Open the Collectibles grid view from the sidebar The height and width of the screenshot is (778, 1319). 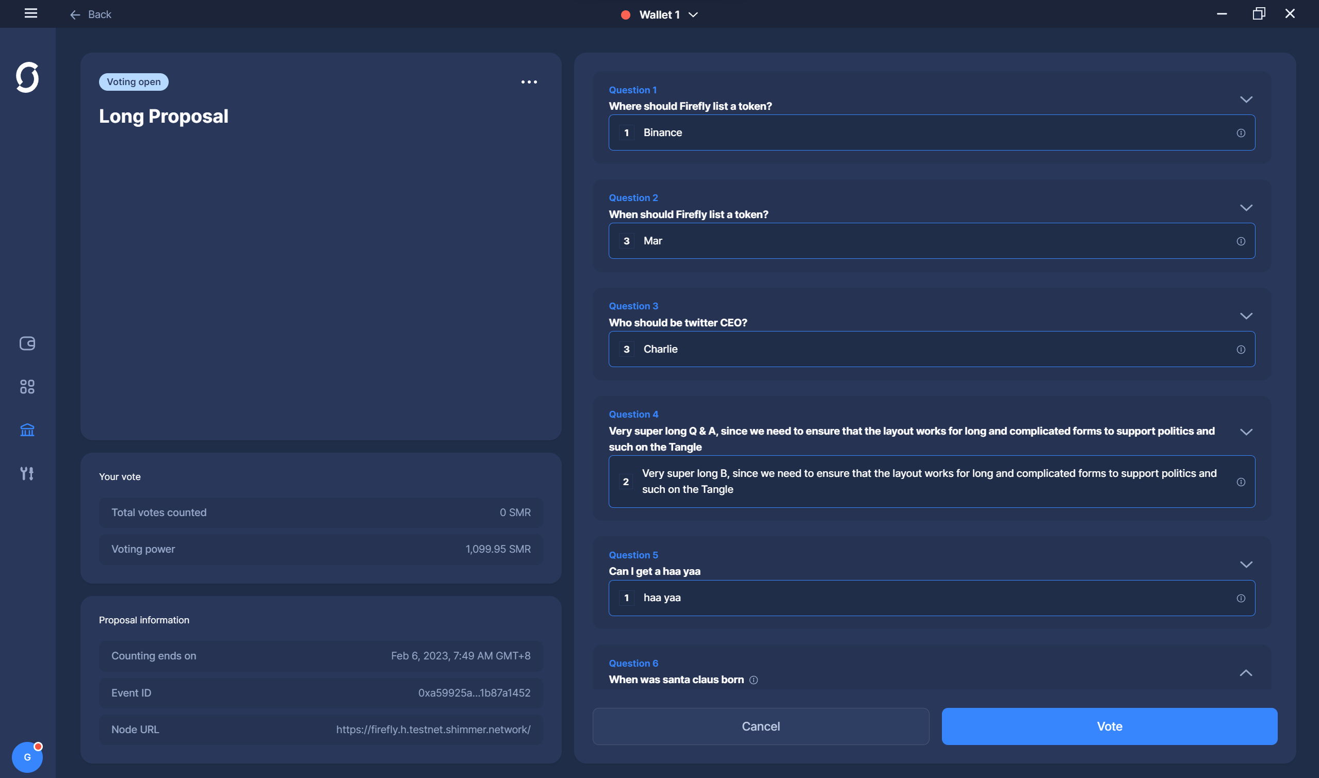[27, 387]
